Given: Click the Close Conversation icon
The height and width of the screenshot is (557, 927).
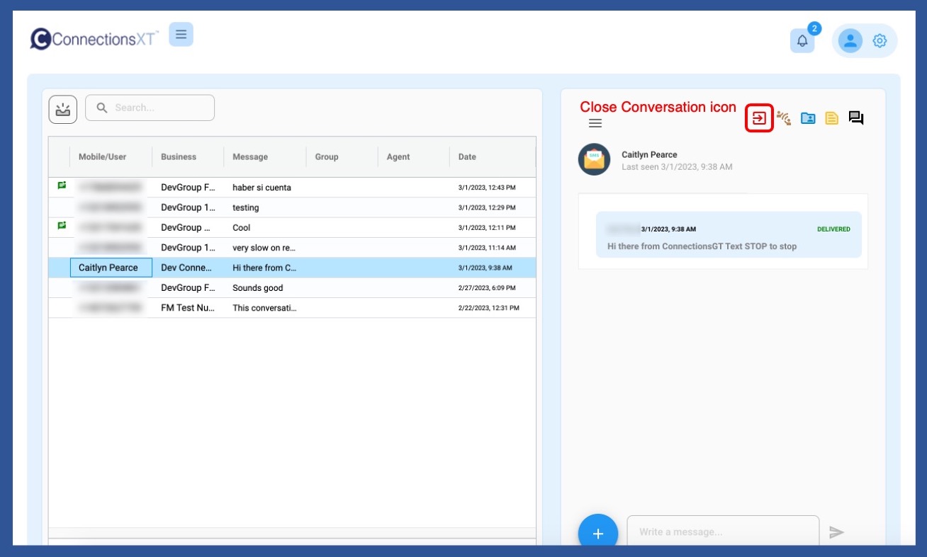Looking at the screenshot, I should pyautogui.click(x=759, y=118).
